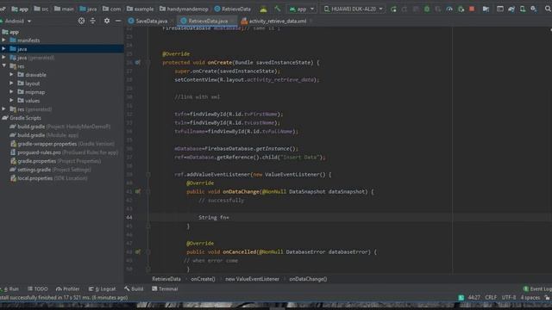Image resolution: width=552 pixels, height=310 pixels.
Task: Select gradle-wrapper.properties in tree
Action: click(x=62, y=144)
